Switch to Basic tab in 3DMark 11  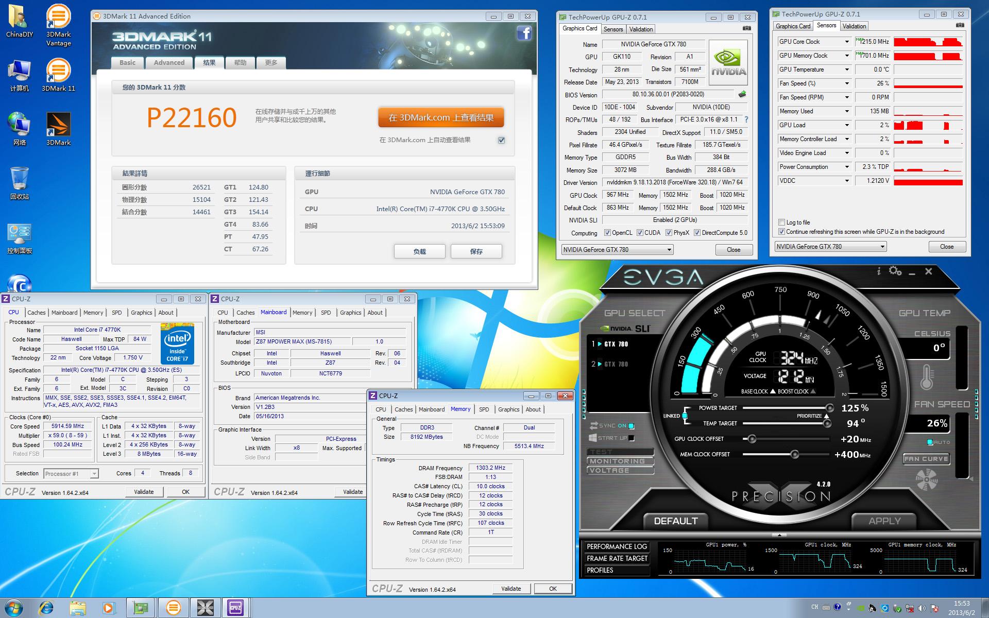[128, 63]
